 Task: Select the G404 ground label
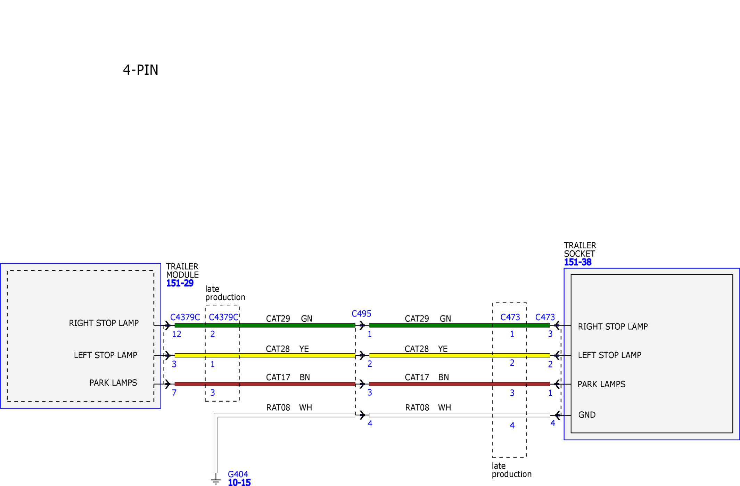(x=238, y=474)
